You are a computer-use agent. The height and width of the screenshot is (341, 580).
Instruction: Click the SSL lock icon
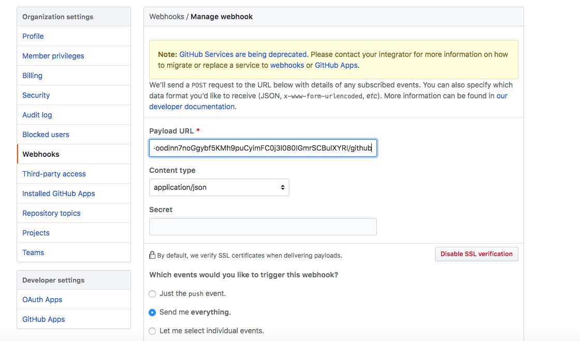click(152, 255)
